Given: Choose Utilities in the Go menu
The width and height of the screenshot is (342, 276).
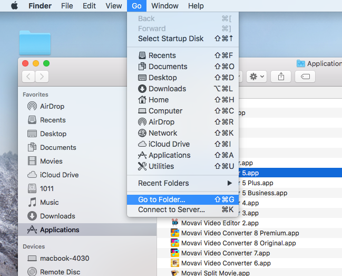Looking at the screenshot, I should [x=183, y=166].
